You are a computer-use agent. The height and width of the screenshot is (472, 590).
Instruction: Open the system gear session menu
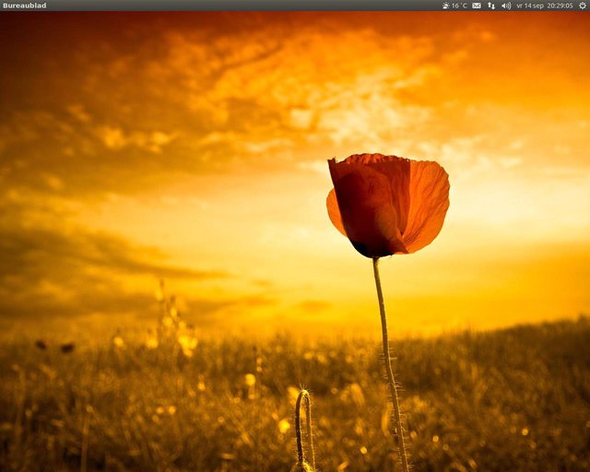pos(582,6)
